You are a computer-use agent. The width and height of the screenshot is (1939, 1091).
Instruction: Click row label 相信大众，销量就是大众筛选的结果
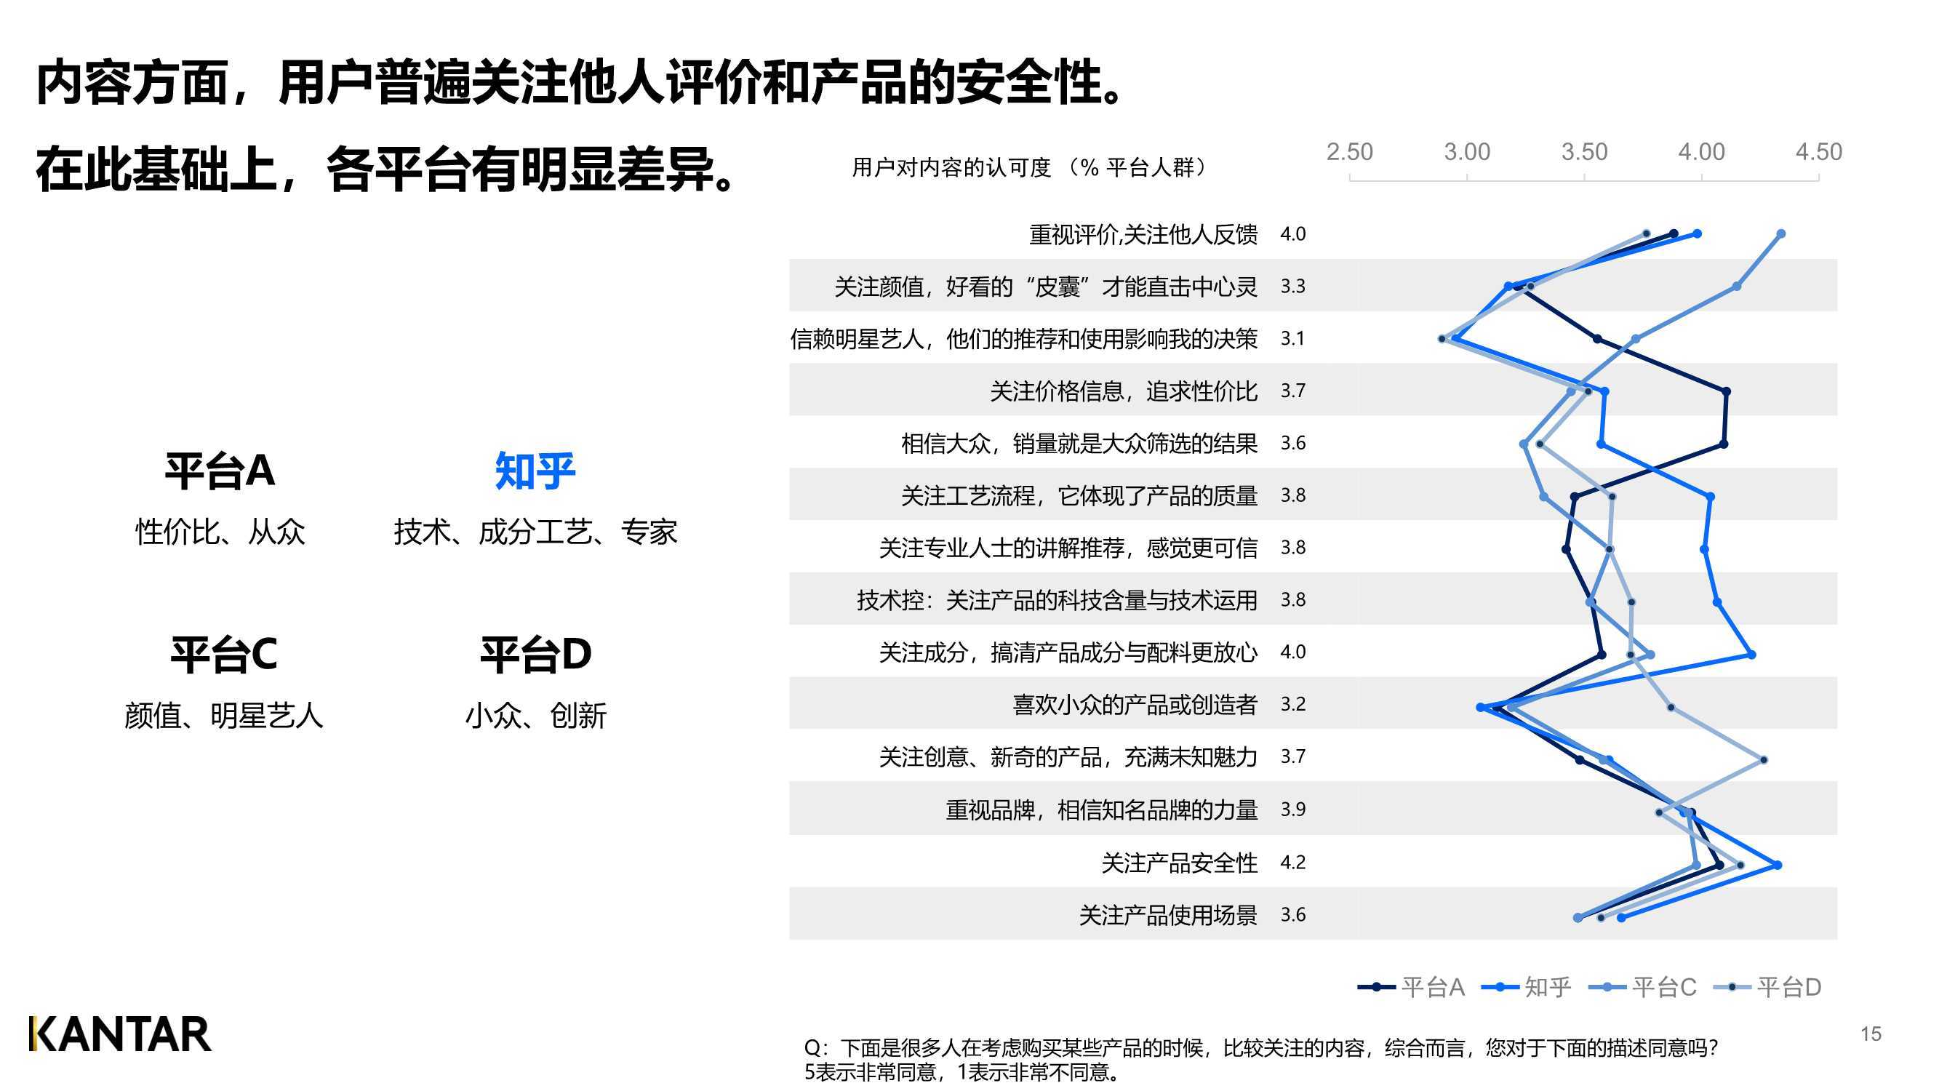(x=1079, y=443)
